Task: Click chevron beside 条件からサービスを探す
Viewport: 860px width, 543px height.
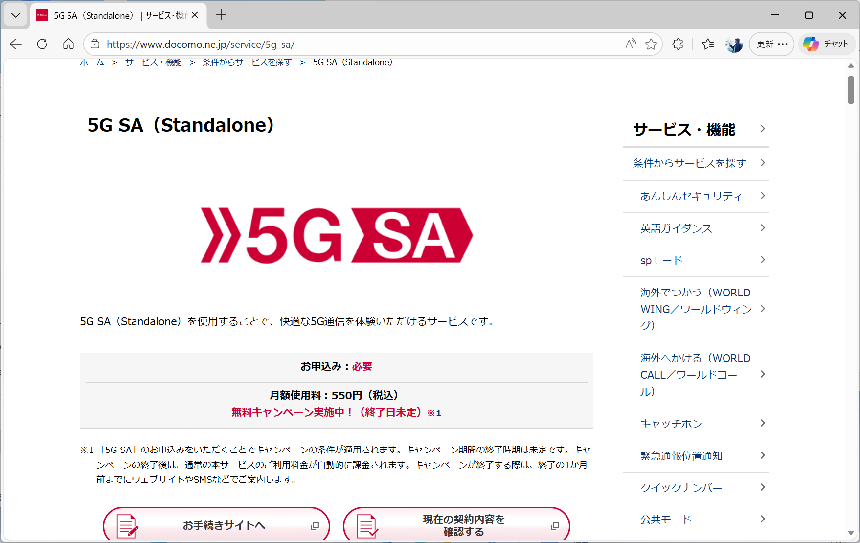Action: (763, 163)
